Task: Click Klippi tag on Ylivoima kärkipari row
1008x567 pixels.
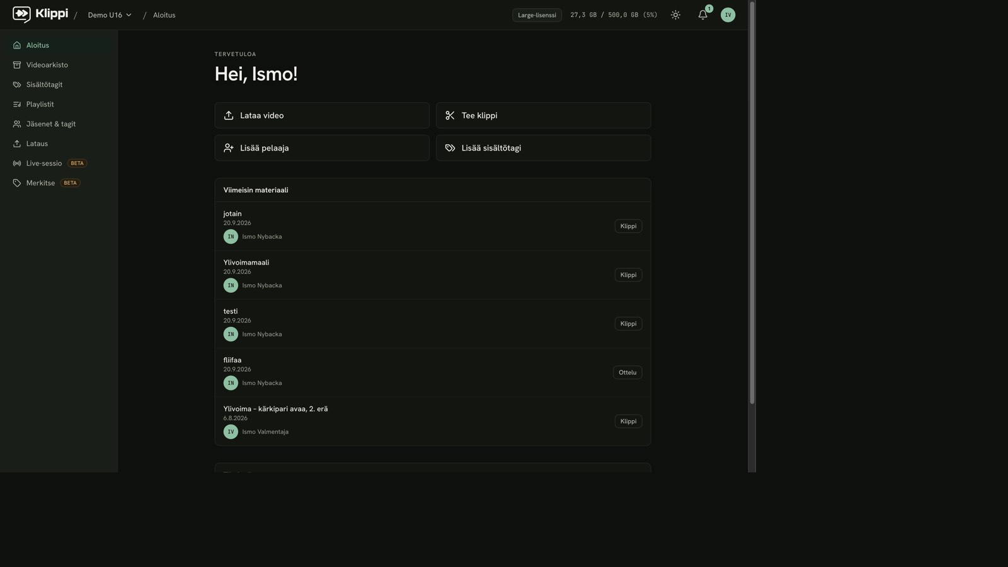Action: (x=628, y=421)
